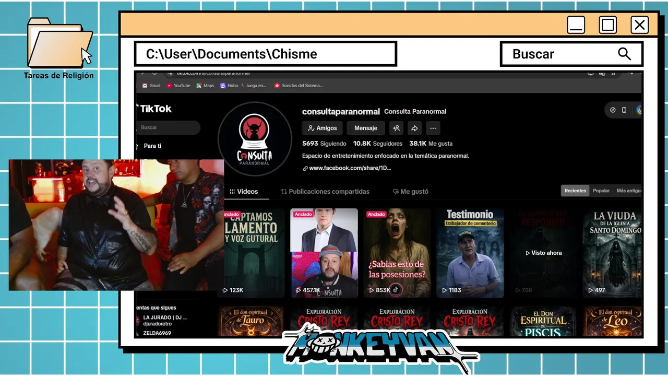668x376 pixels.
Task: Open the Hobo bookmark
Action: pos(229,86)
